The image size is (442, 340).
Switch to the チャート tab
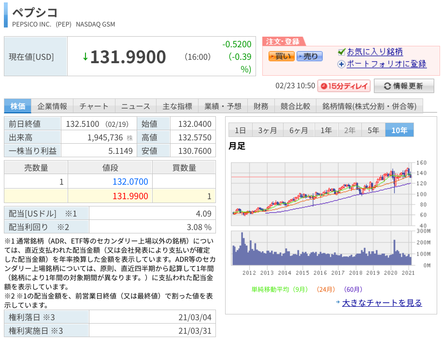coord(94,106)
